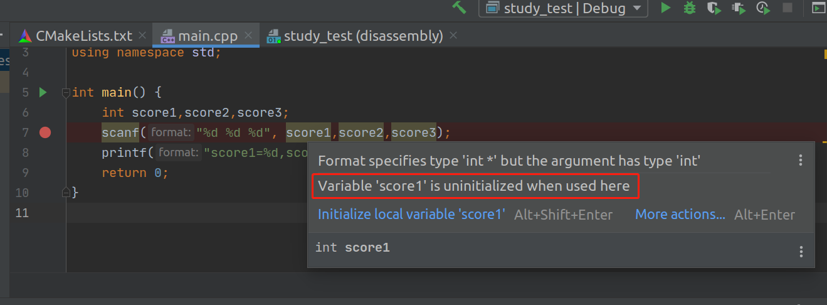Run study_test with Coverage
827x305 pixels.
(x=714, y=8)
